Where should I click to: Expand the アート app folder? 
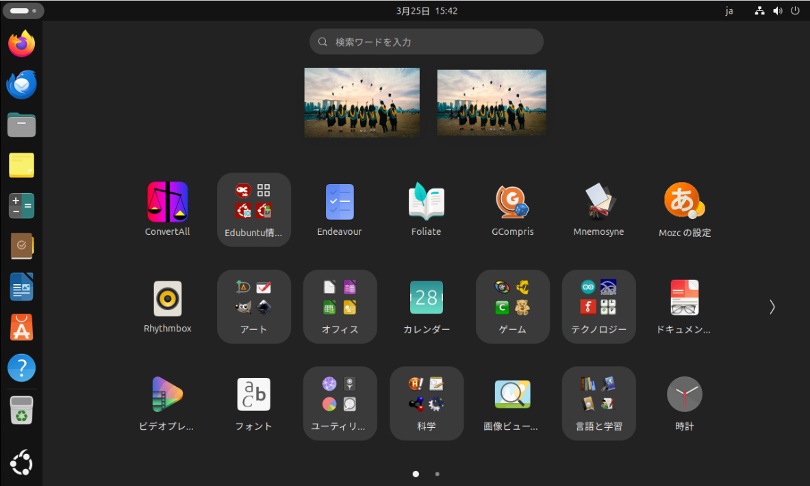(253, 306)
